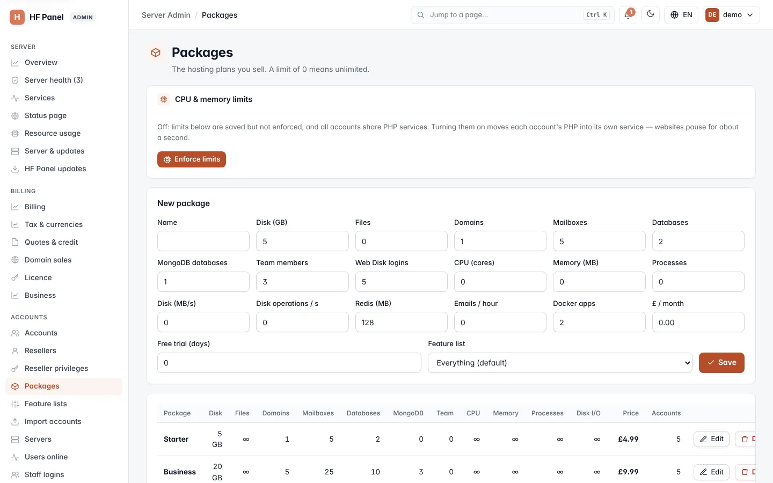Viewport: 773px width, 483px height.
Task: Click the Overview sidebar icon
Action: 15,63
